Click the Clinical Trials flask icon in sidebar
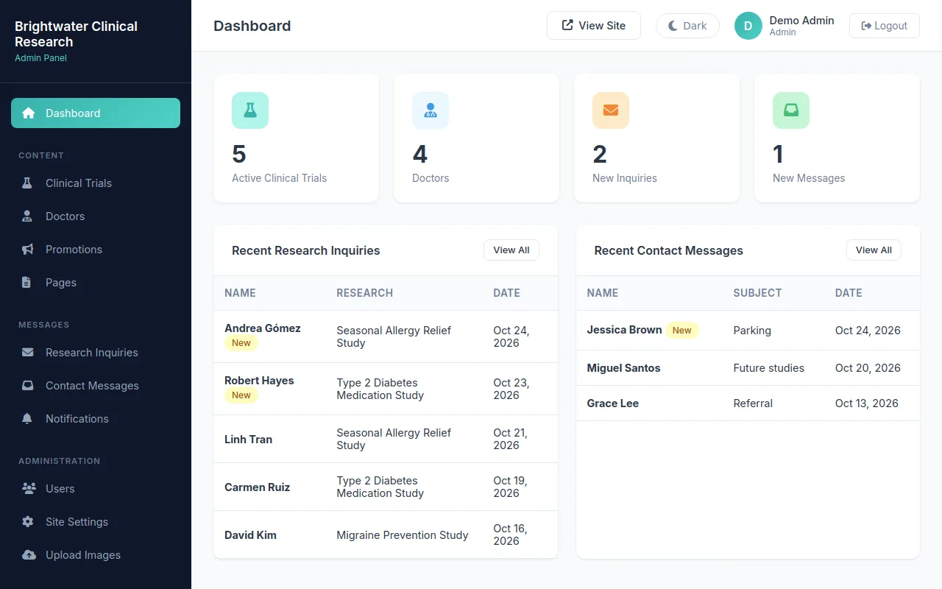Screen dimensions: 942x589 [27, 183]
